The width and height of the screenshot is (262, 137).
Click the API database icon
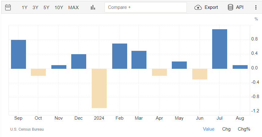click(x=231, y=7)
